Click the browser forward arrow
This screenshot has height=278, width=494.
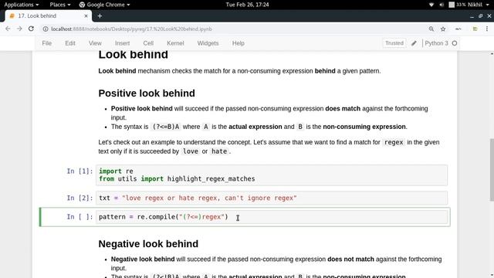click(x=19, y=29)
